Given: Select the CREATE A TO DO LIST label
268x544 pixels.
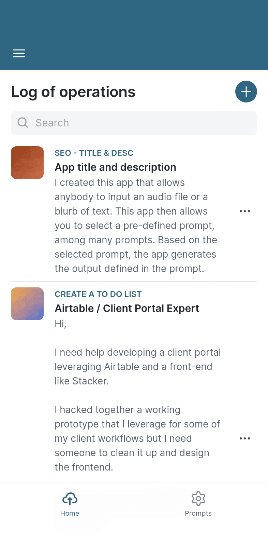Looking at the screenshot, I should coord(98,294).
